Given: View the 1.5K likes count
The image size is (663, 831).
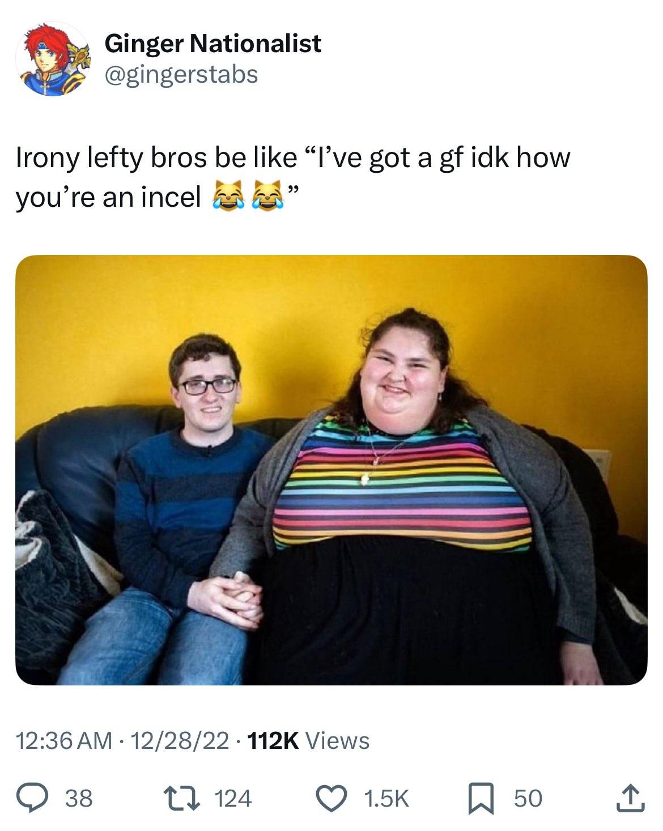Looking at the screenshot, I should [x=386, y=799].
